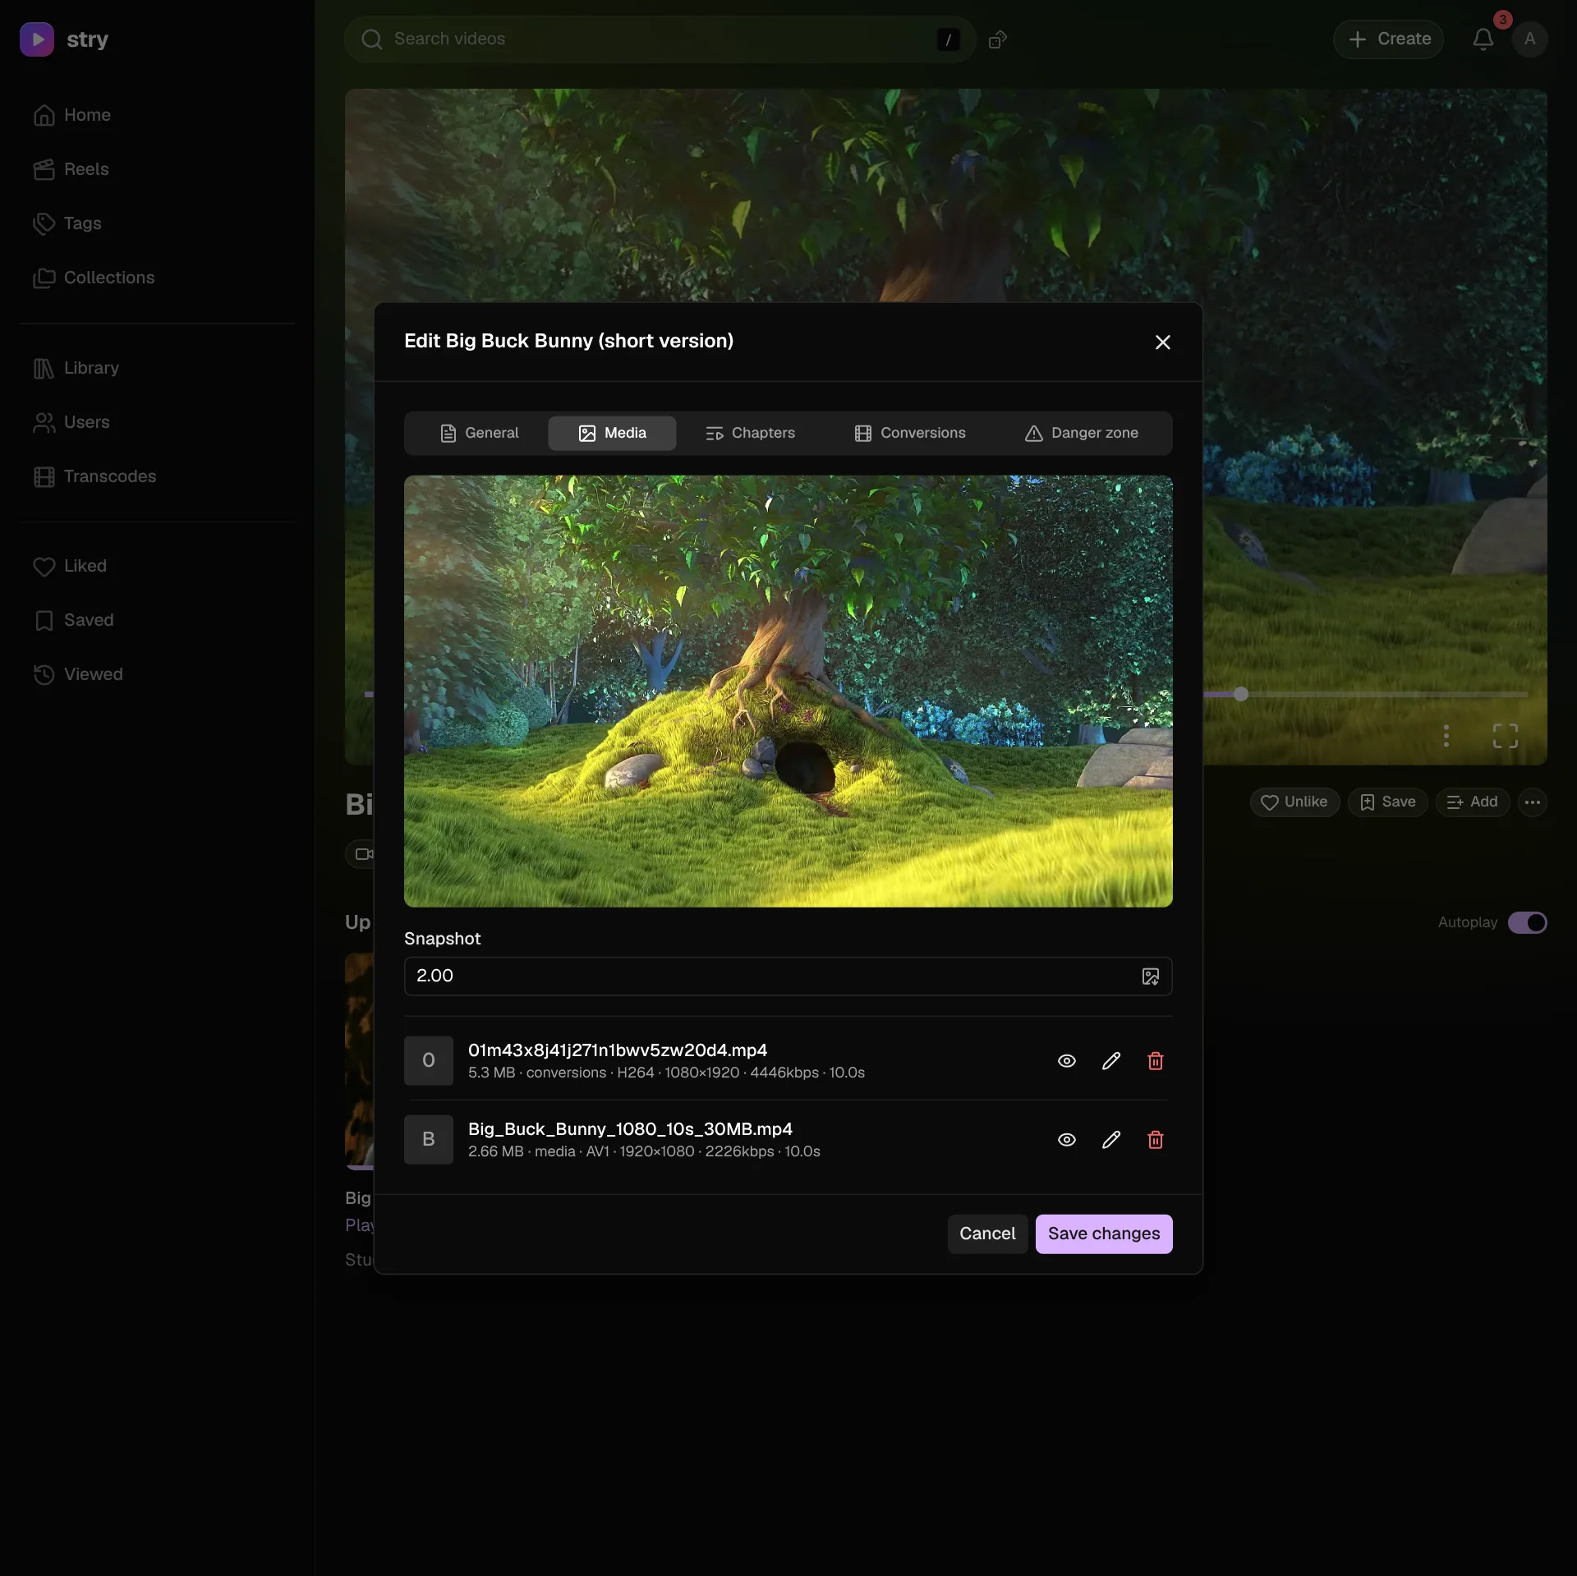Screen dimensions: 1577x1576
Task: Close the Edit Big Buck Bunny dialog
Action: (1162, 342)
